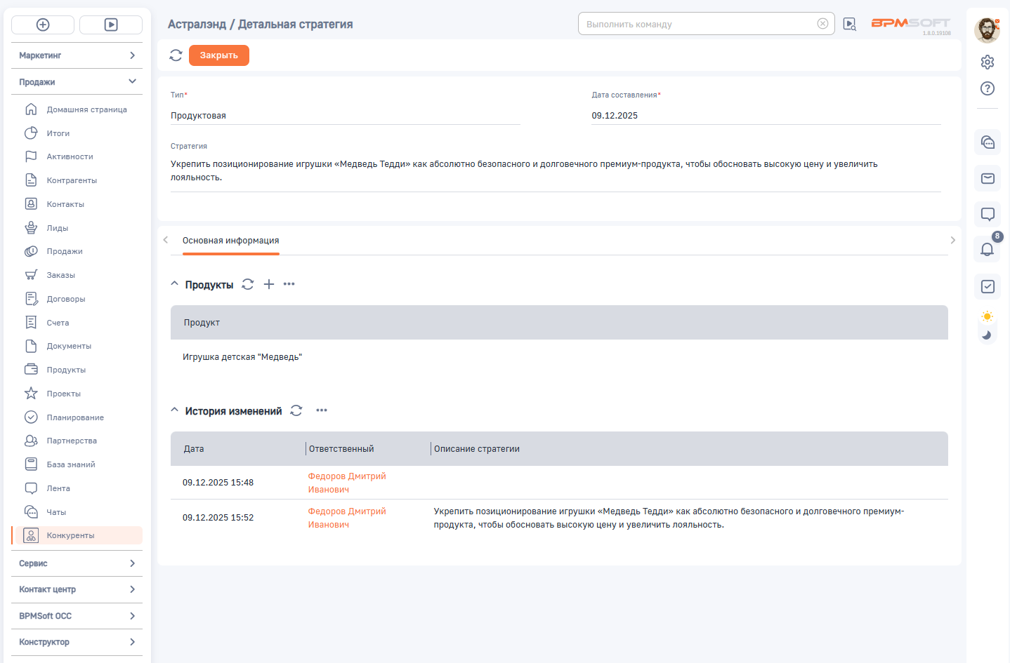The width and height of the screenshot is (1010, 663).
Task: Expand the Маркетинг sidebar group
Action: (77, 55)
